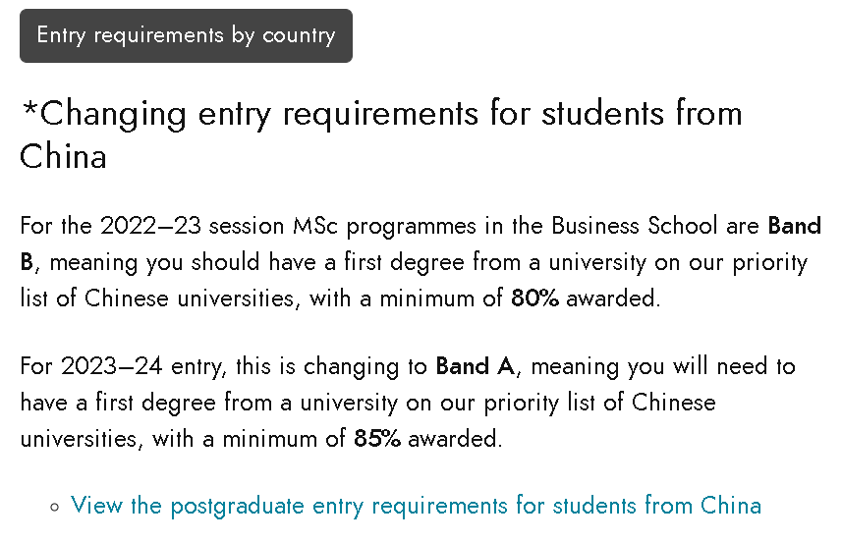Click the word programmes in first paragraph
Image resolution: width=842 pixels, height=542 pixels.
[412, 227]
